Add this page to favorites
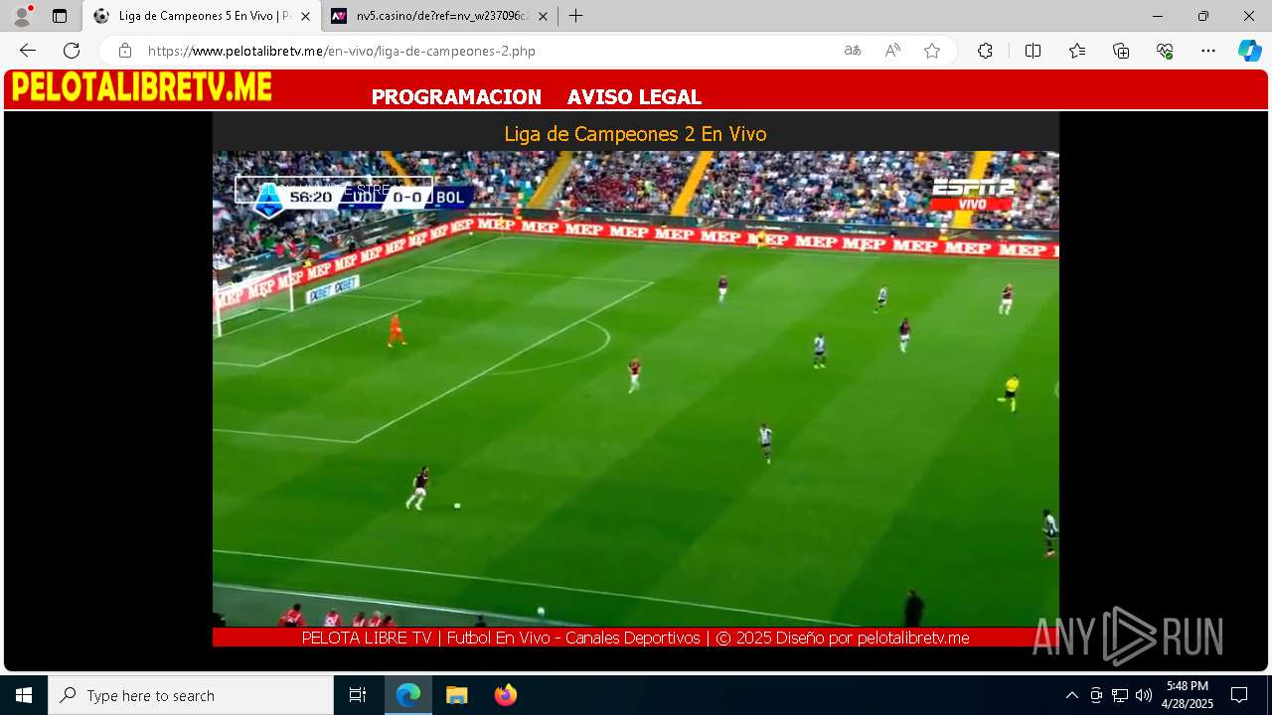Screen dimensions: 1272x715 (x=932, y=51)
